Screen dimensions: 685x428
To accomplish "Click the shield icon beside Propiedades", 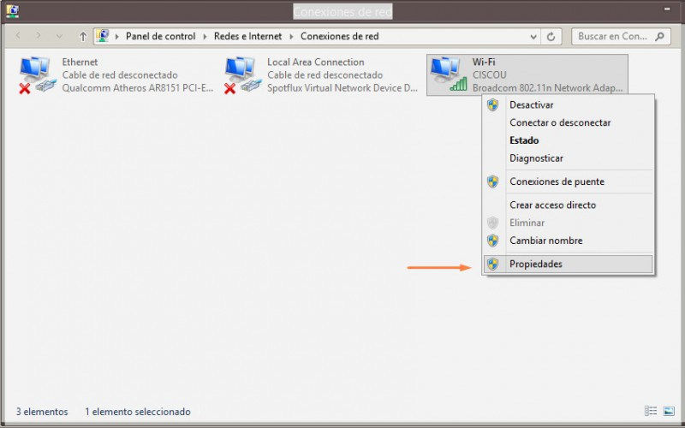I will click(493, 264).
